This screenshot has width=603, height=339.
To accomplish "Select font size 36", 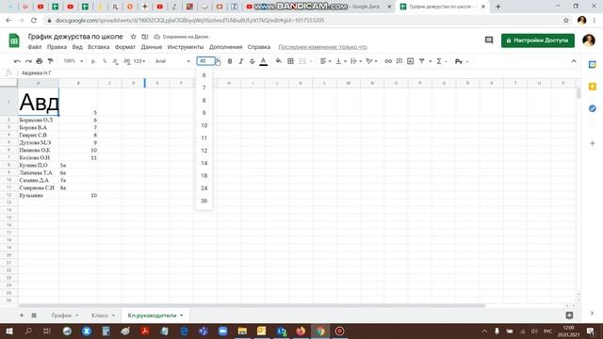I will pos(204,201).
